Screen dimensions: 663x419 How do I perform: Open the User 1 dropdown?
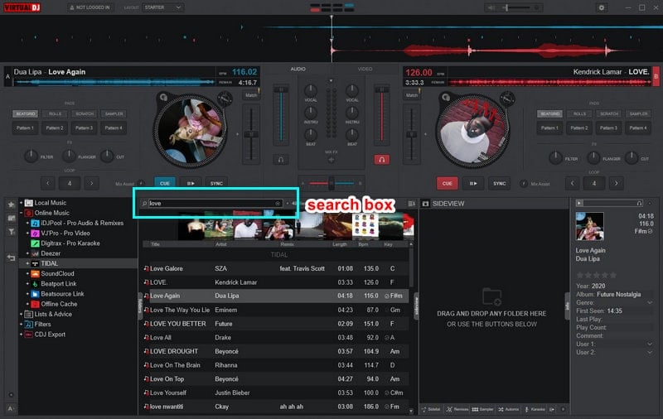(650, 344)
